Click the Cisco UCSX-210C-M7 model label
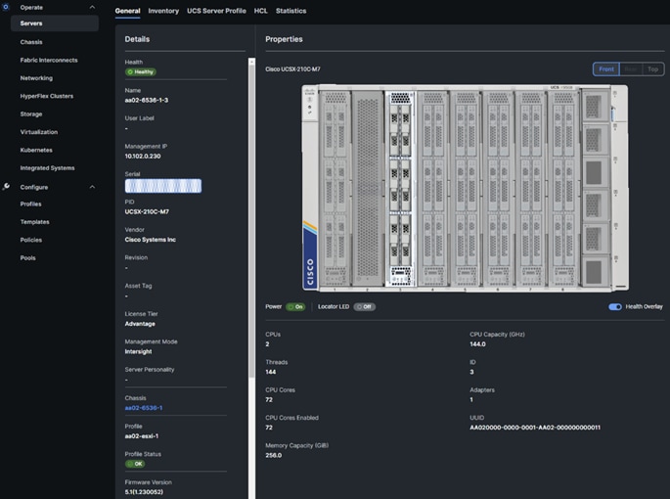This screenshot has width=670, height=499. [292, 68]
